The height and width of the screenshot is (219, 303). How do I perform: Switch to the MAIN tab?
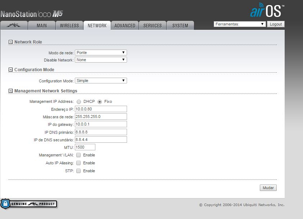click(42, 26)
